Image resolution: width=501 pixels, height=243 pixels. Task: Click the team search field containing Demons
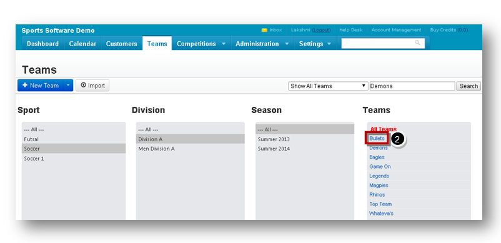pyautogui.click(x=412, y=86)
